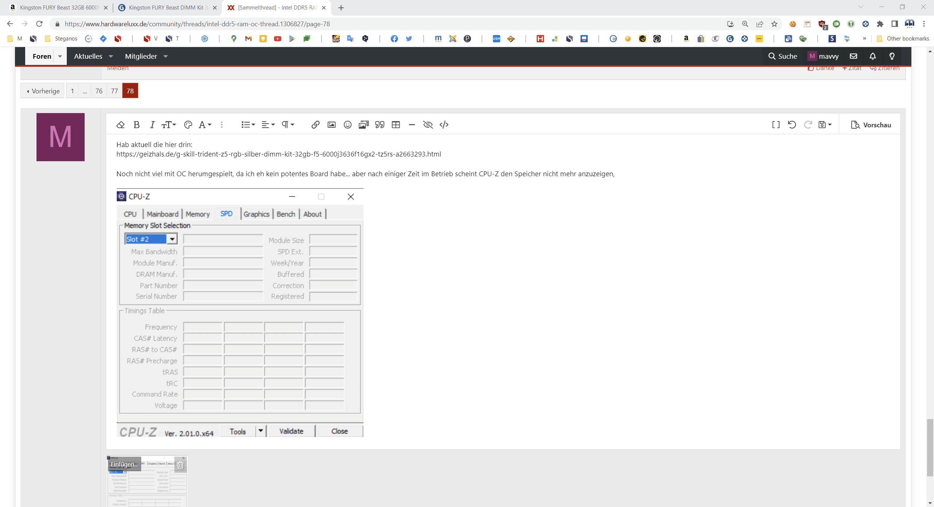
Task: Click the insert code icon
Action: coord(444,125)
